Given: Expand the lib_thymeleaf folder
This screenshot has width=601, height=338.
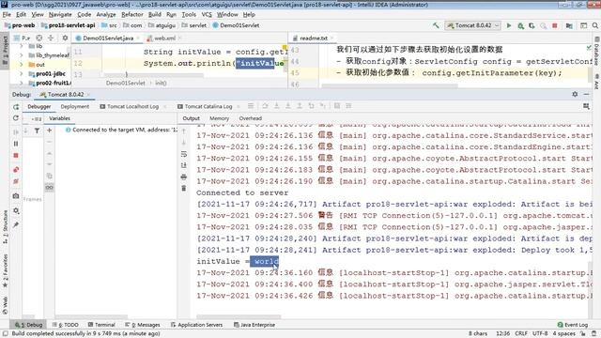Looking at the screenshot, I should pyautogui.click(x=21, y=55).
